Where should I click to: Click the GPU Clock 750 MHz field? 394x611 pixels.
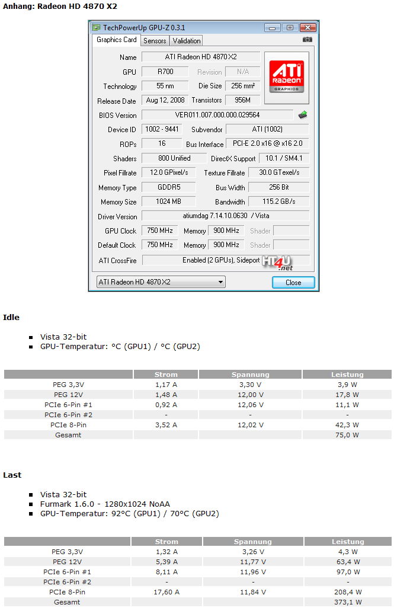[160, 231]
